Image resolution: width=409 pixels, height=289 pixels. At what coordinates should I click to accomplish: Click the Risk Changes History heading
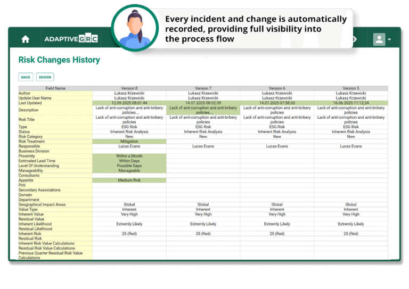(59, 60)
